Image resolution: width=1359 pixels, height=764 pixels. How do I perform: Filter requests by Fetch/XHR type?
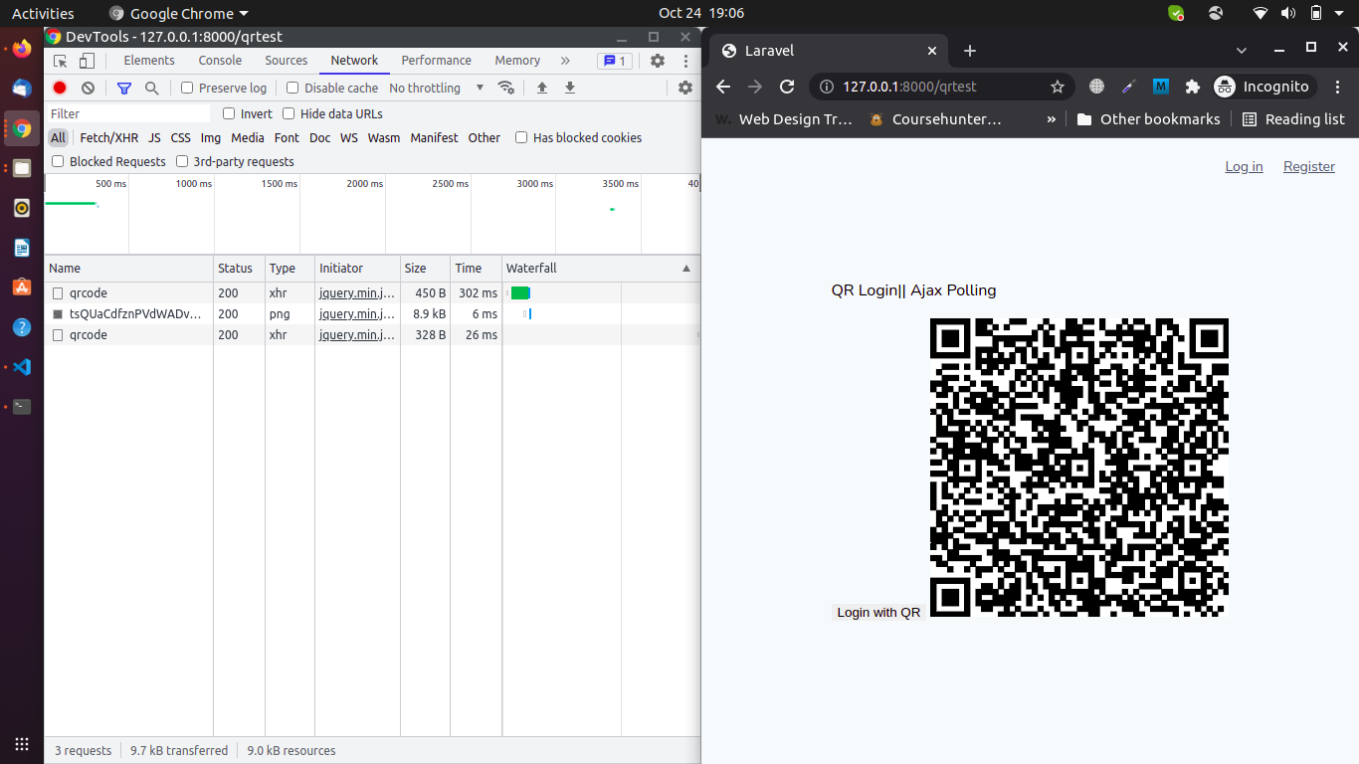pos(109,138)
